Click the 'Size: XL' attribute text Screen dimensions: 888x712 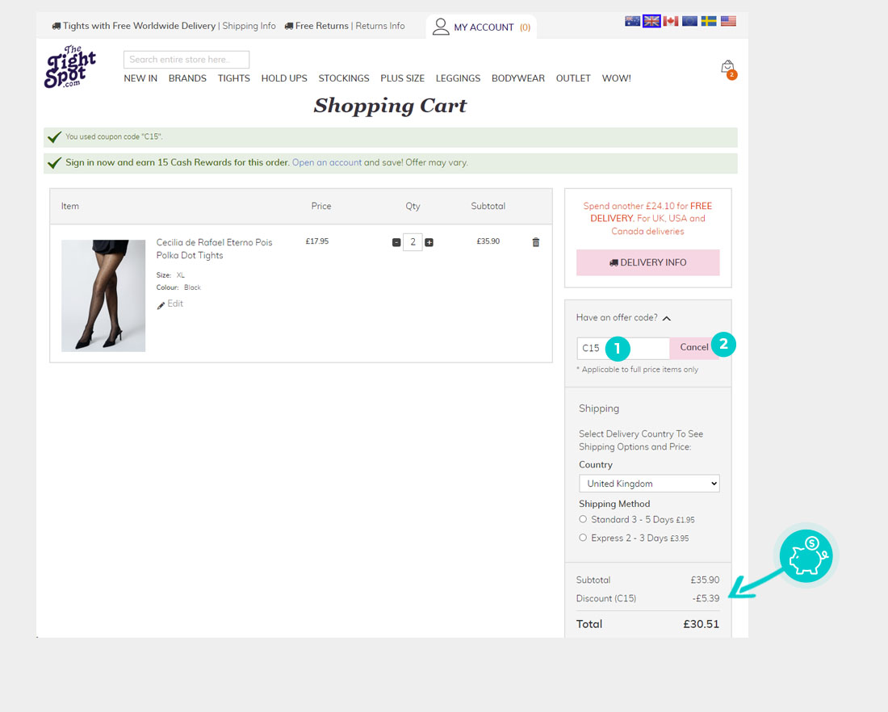[170, 275]
